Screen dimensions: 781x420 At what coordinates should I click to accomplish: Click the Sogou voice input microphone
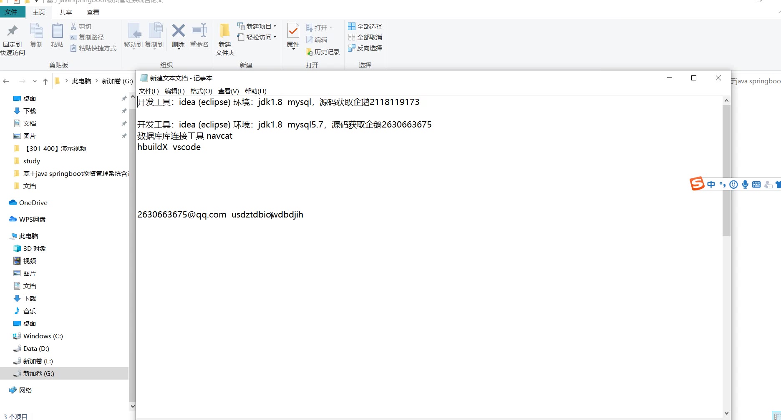[745, 184]
